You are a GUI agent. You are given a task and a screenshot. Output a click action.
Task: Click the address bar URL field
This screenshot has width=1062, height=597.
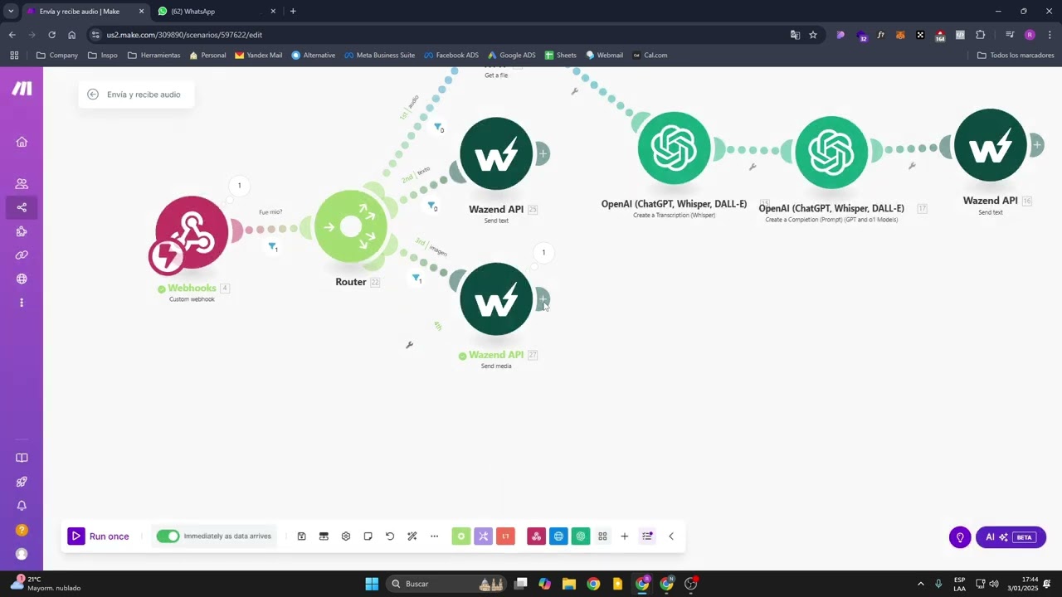(440, 35)
